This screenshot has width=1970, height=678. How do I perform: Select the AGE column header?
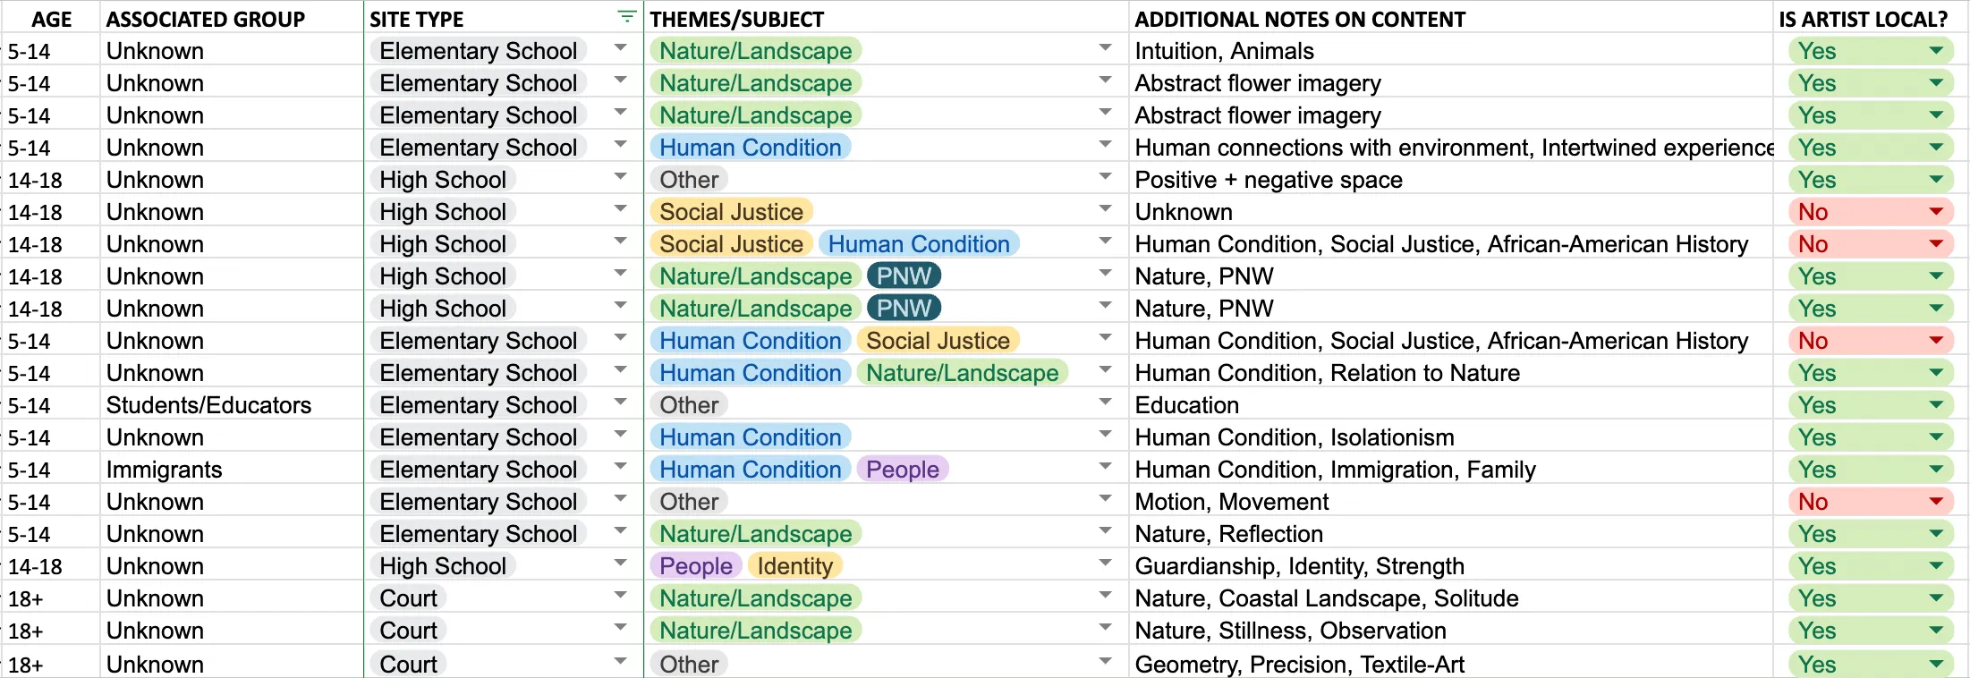(52, 19)
